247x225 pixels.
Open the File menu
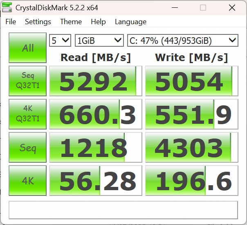pyautogui.click(x=11, y=22)
